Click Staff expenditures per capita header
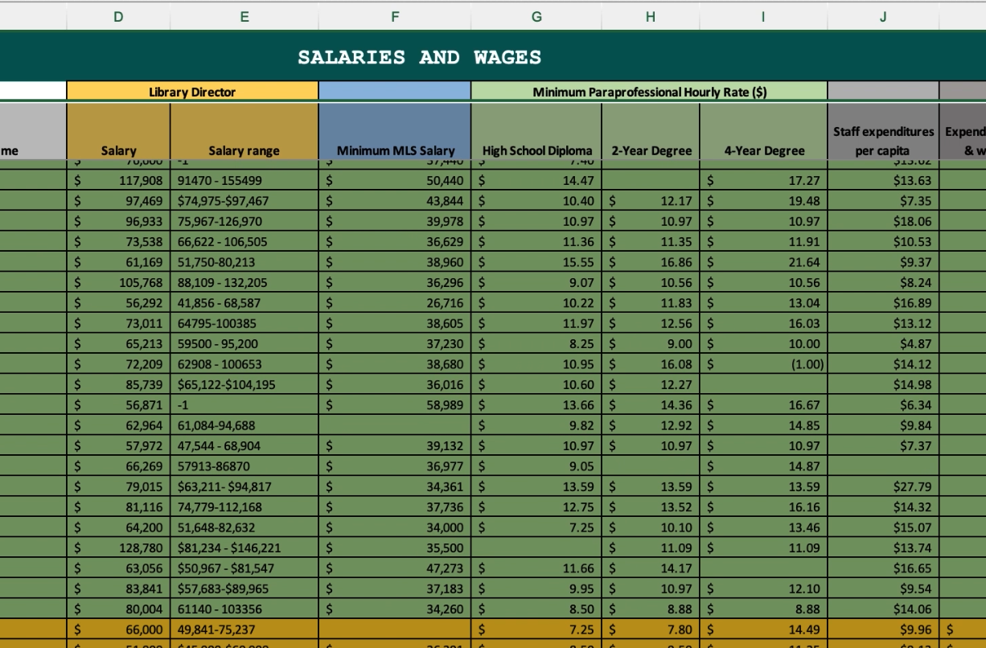The image size is (986, 648). (883, 131)
